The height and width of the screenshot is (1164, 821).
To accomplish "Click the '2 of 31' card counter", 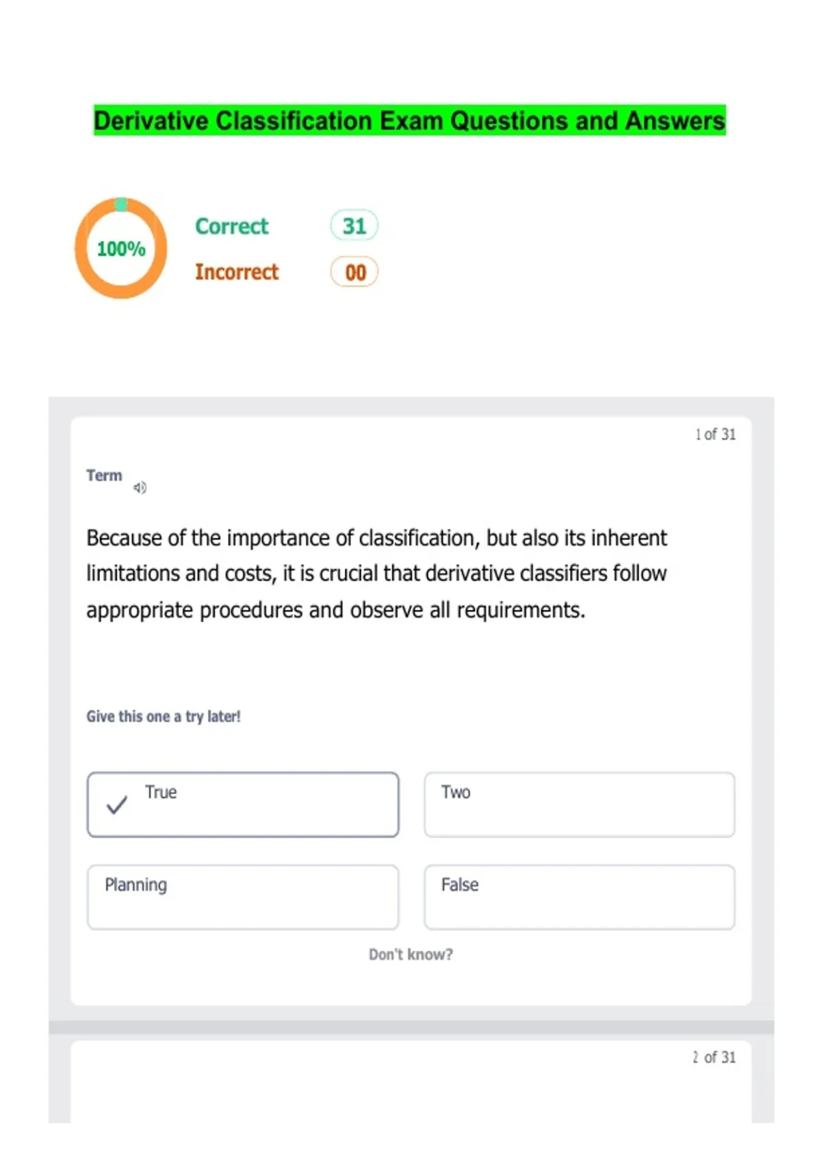I will tap(714, 1057).
